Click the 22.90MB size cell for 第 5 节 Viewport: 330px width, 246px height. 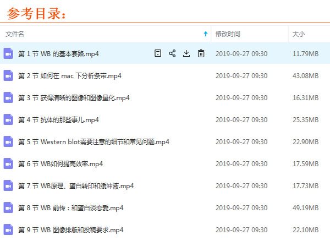tap(305, 141)
